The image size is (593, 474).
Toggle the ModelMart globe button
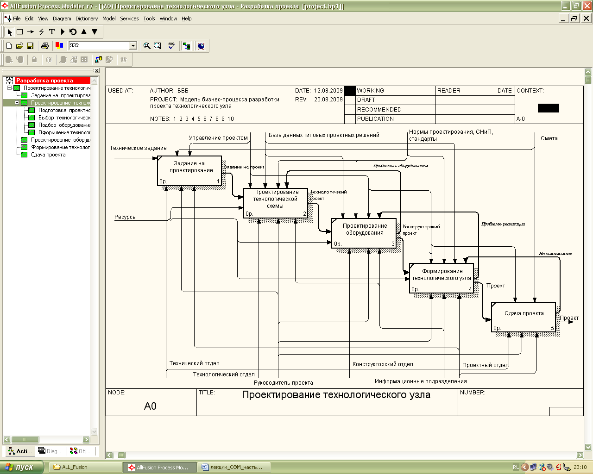(x=201, y=46)
